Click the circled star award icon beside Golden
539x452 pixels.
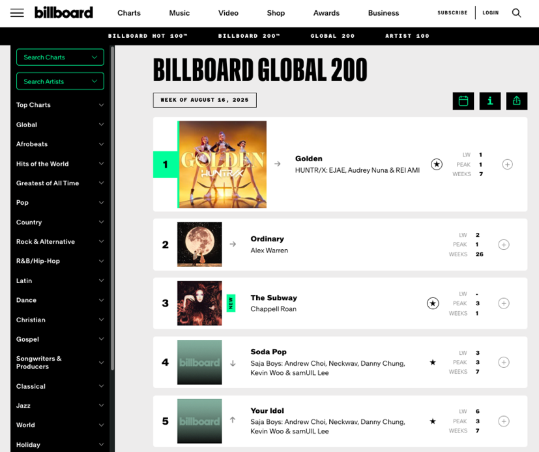436,164
